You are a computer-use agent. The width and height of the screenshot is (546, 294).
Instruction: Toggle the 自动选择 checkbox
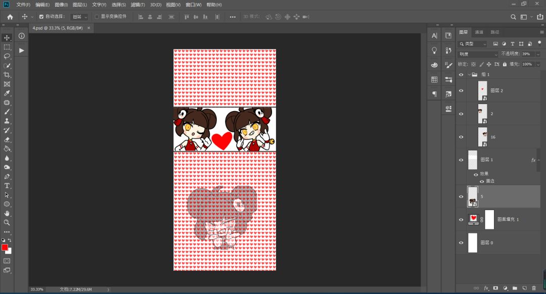point(41,17)
